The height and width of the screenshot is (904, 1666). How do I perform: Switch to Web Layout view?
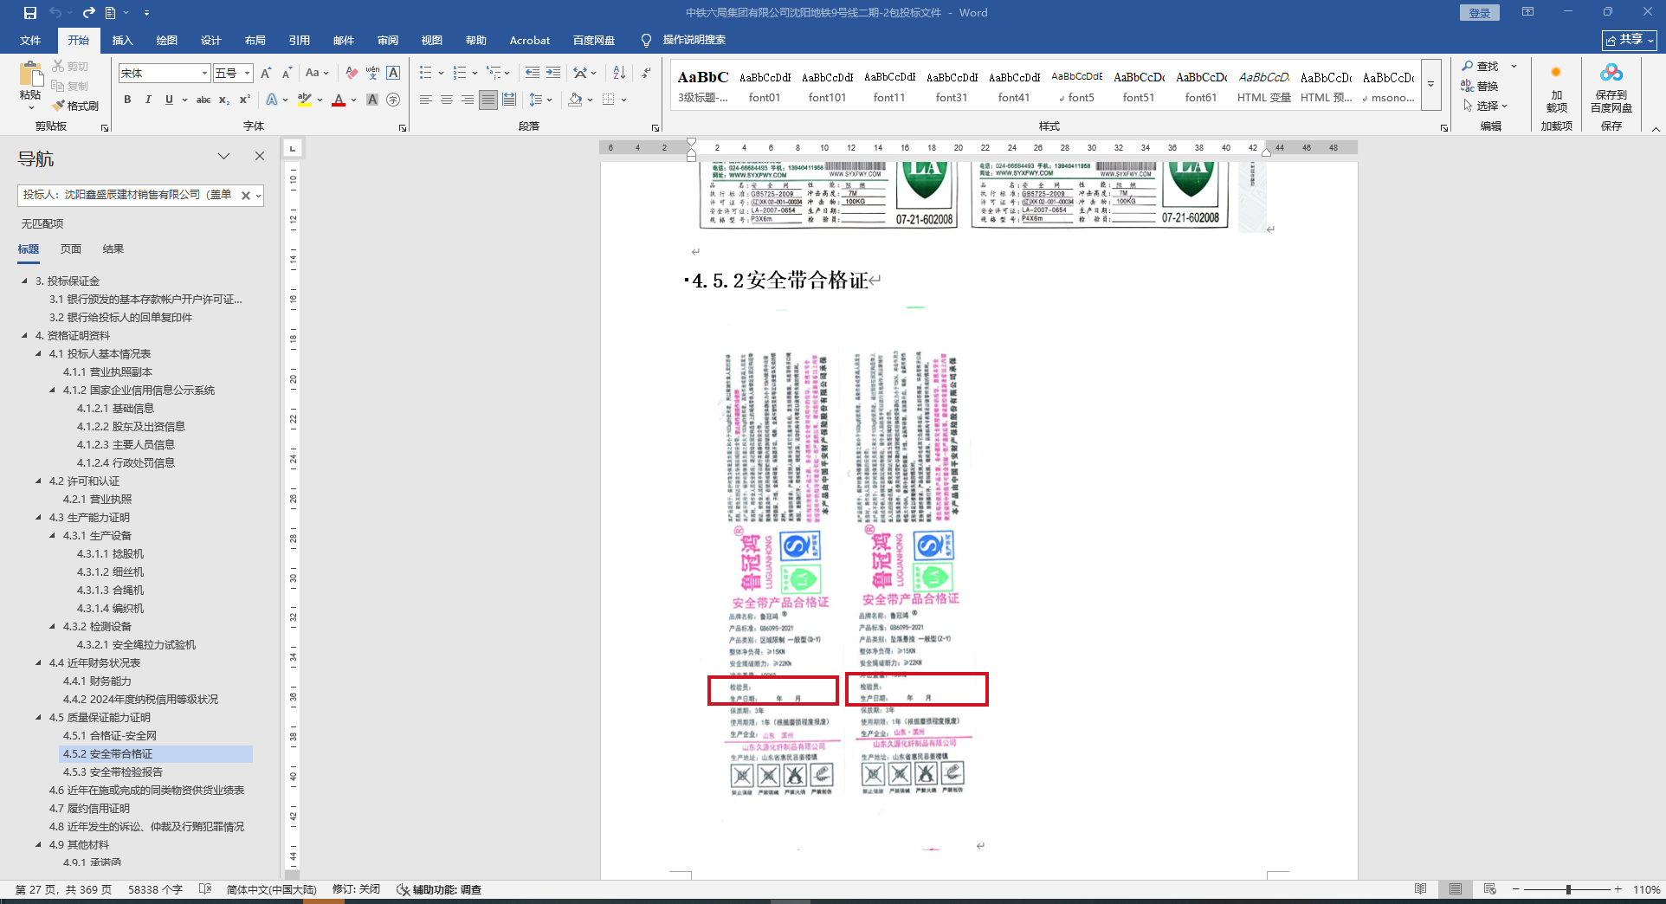click(x=1490, y=889)
